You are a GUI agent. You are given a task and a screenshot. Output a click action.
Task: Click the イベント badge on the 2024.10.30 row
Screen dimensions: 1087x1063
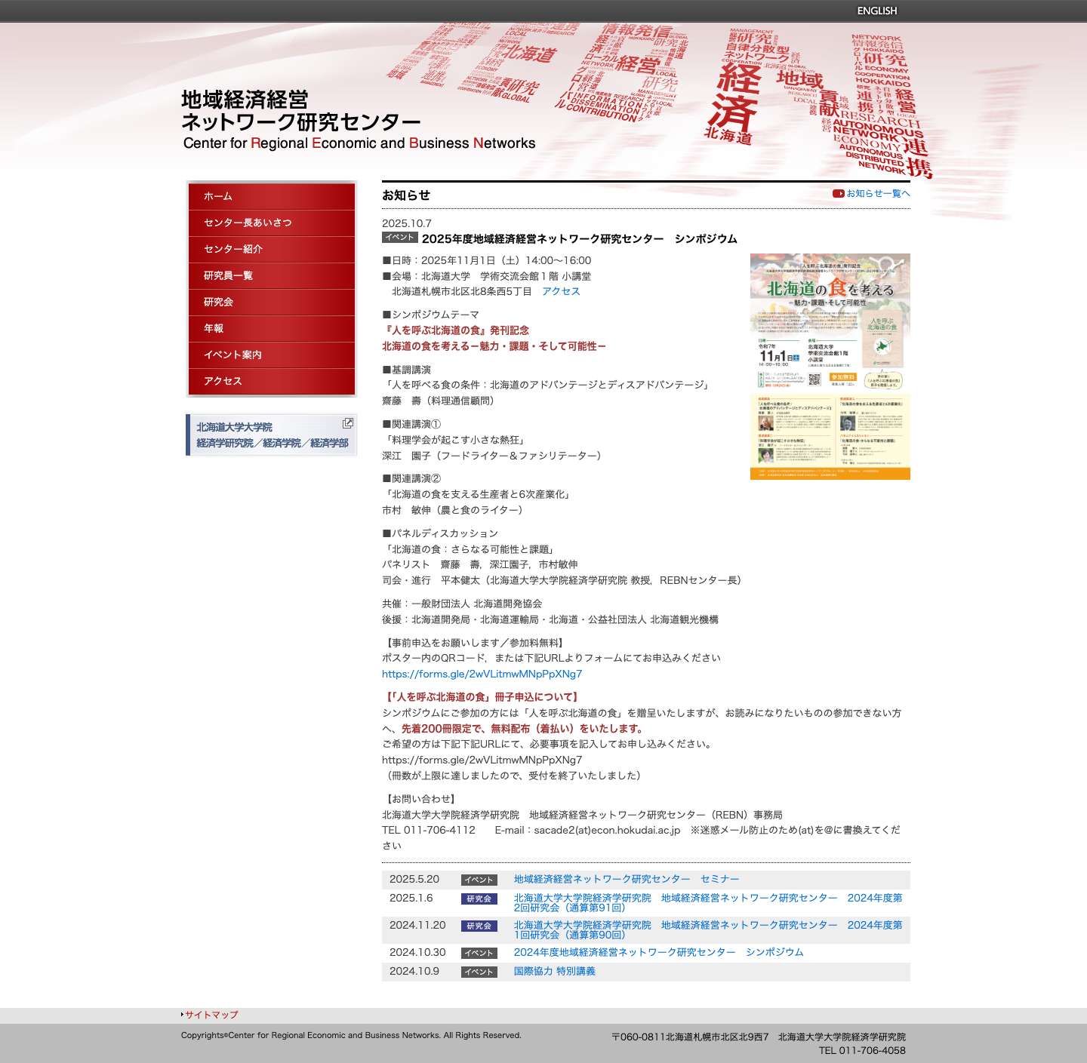[x=479, y=952]
